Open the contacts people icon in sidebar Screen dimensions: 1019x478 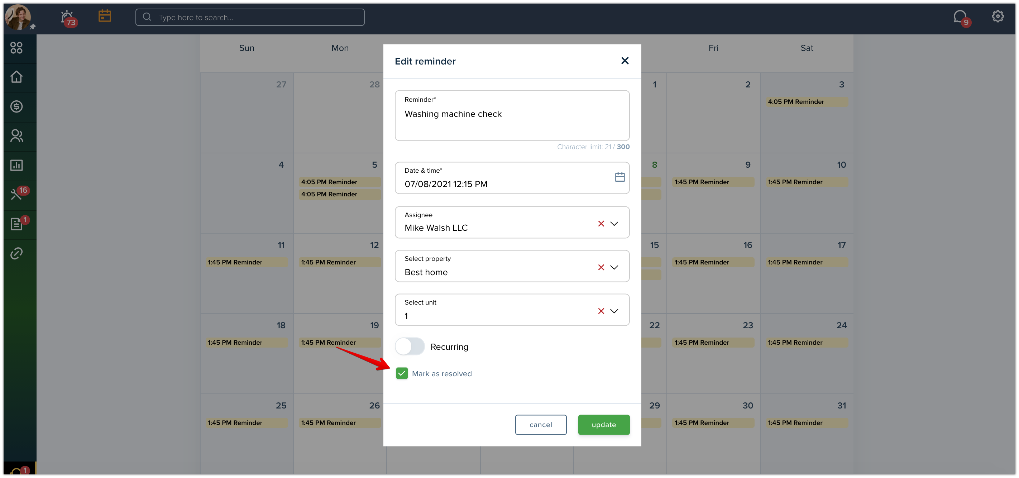[x=16, y=136]
